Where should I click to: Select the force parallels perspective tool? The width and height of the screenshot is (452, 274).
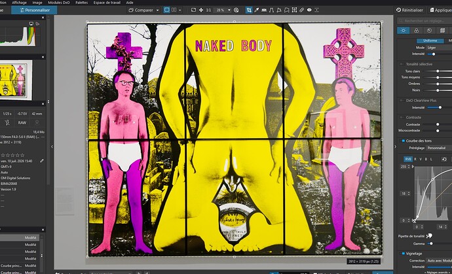point(272,10)
